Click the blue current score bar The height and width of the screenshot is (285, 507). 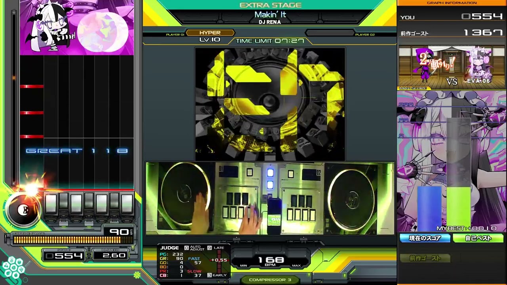tap(429, 209)
